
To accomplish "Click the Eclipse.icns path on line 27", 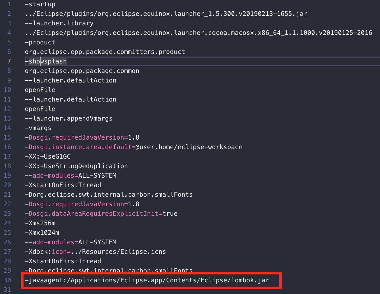I will click(x=118, y=251).
